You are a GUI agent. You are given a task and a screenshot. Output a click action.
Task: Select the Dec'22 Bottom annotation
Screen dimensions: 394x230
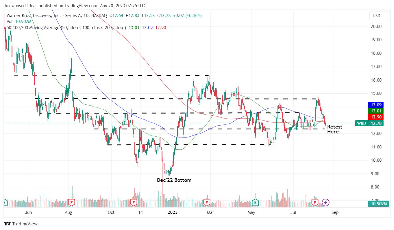point(174,180)
